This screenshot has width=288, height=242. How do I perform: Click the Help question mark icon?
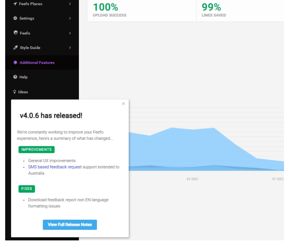pyautogui.click(x=15, y=77)
